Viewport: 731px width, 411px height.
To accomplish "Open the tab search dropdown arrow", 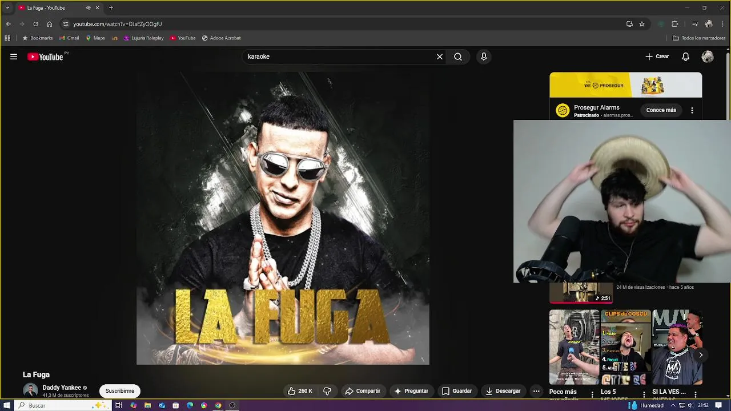I will (x=7, y=8).
